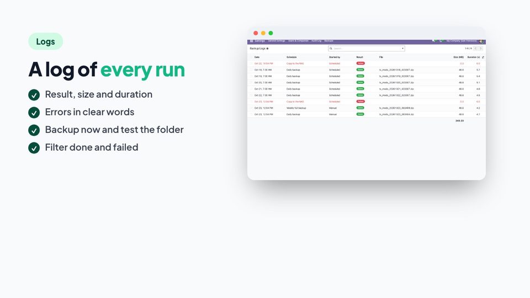Sort logs by the Result column
Screen dimensions: 530x298
(x=359, y=57)
